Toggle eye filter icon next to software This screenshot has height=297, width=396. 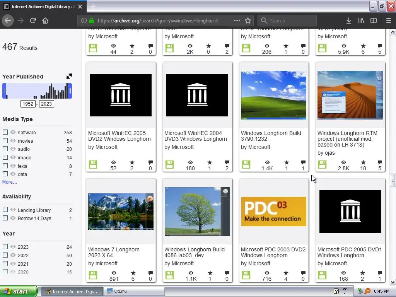coord(13,132)
